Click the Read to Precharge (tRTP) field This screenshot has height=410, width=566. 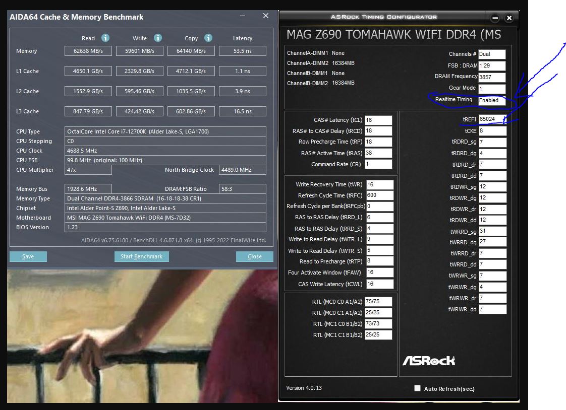[x=380, y=261]
